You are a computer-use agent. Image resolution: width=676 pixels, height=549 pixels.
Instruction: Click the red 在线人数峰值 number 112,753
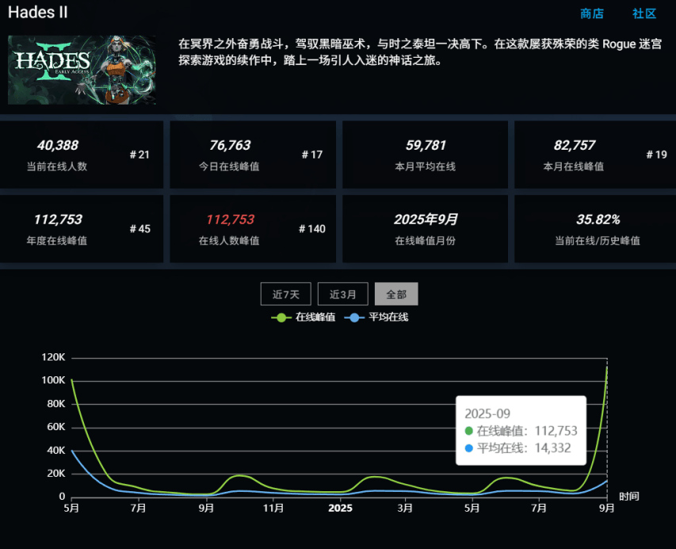[x=230, y=219]
